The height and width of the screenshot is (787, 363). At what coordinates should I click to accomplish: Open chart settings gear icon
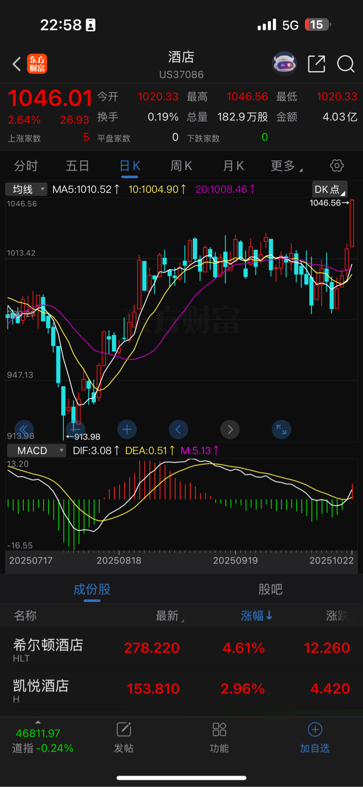click(x=337, y=165)
